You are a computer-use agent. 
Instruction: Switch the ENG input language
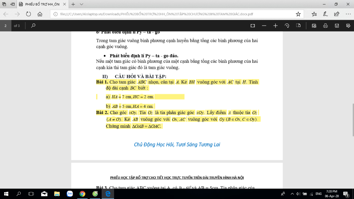318,194
